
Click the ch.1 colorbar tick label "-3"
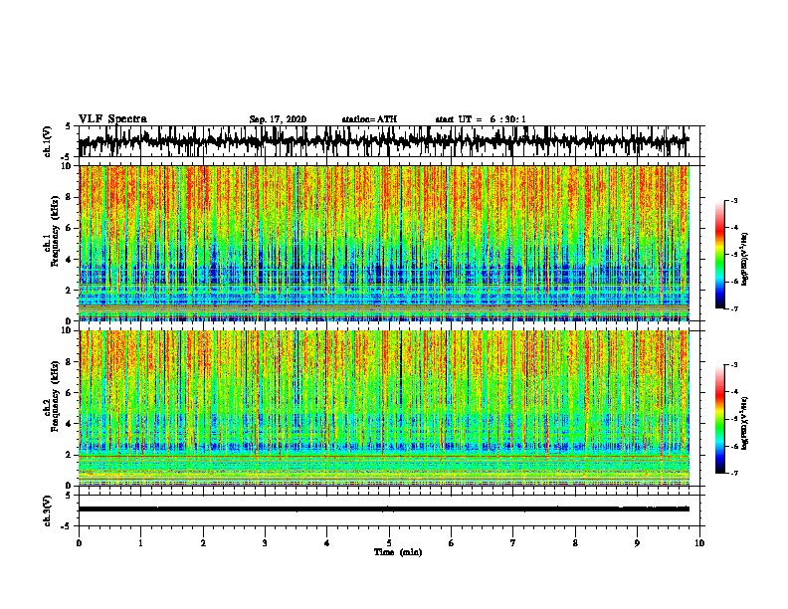tap(733, 201)
